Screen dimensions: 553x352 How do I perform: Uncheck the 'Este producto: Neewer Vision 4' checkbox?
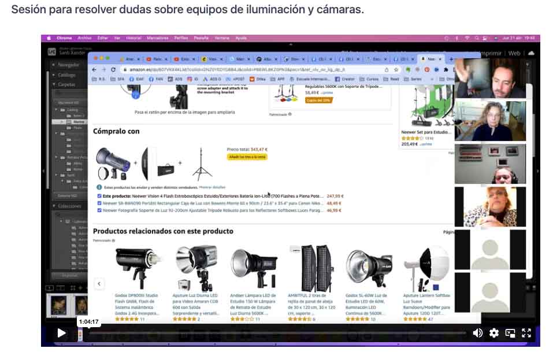pos(99,196)
